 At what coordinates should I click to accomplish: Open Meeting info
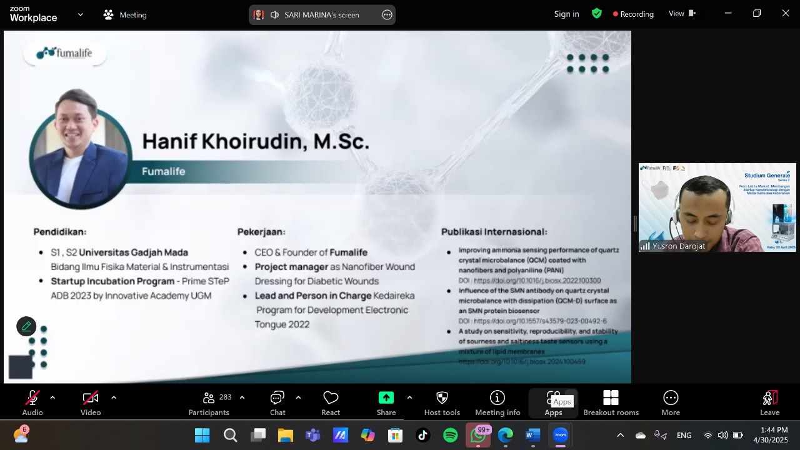point(497,403)
